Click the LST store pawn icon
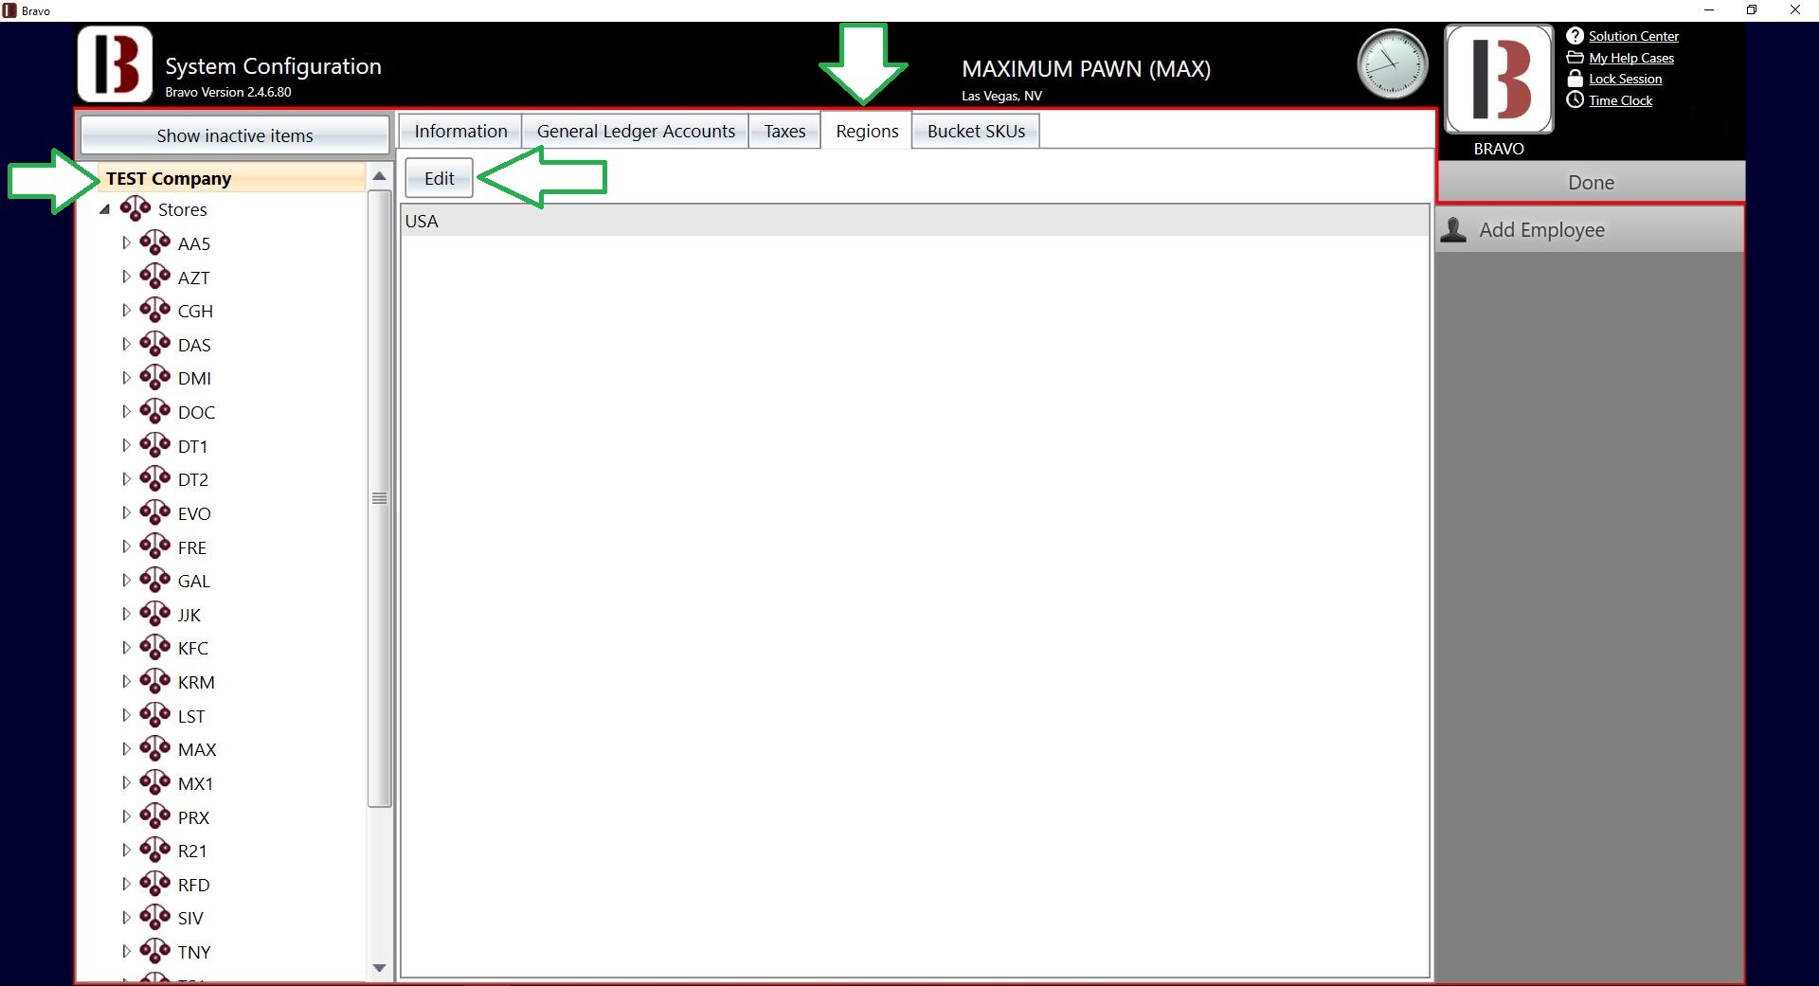Viewport: 1819px width, 986px height. pyautogui.click(x=155, y=715)
